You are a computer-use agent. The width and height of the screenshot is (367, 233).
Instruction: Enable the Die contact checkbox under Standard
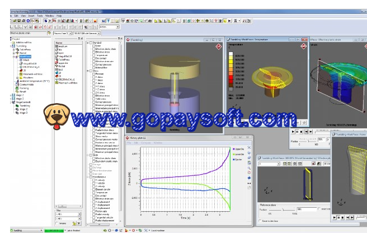click(x=93, y=58)
